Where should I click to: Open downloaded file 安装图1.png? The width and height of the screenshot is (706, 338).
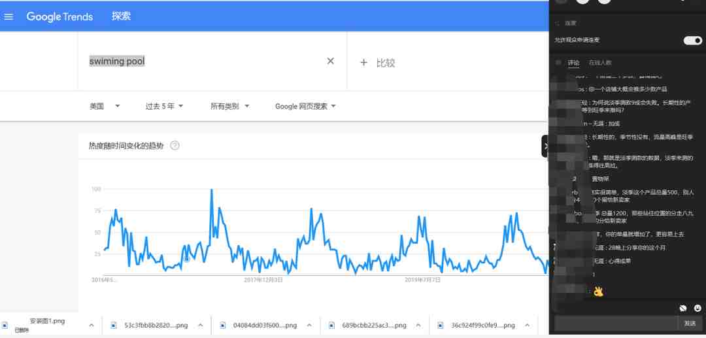pyautogui.click(x=47, y=322)
